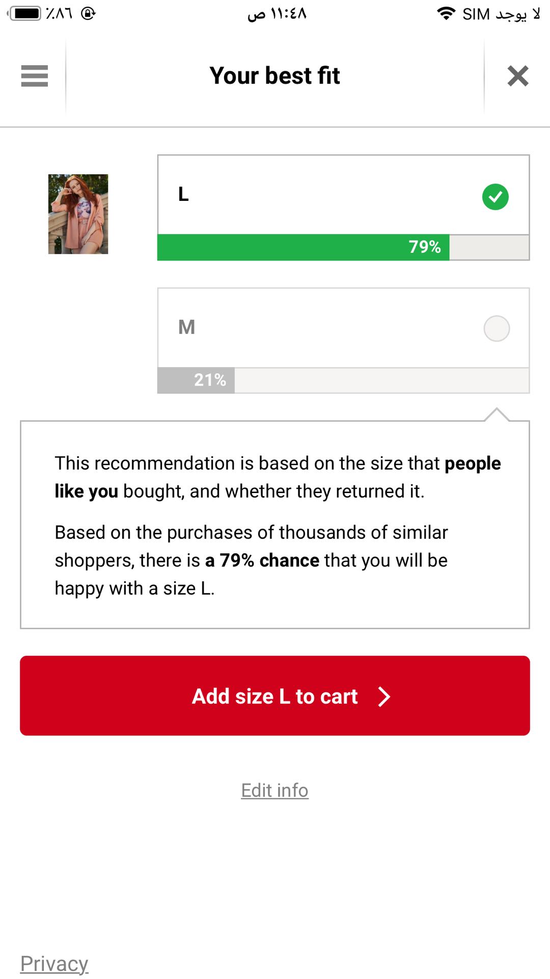The height and width of the screenshot is (979, 550).
Task: Select the size M radio circle
Action: tap(497, 328)
